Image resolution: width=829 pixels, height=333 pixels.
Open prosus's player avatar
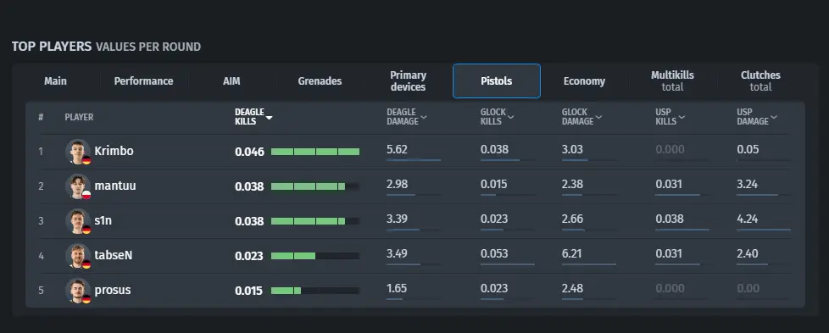tap(78, 291)
